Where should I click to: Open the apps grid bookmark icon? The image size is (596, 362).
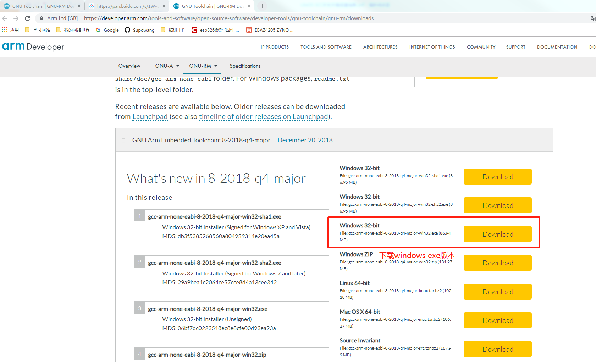click(5, 30)
